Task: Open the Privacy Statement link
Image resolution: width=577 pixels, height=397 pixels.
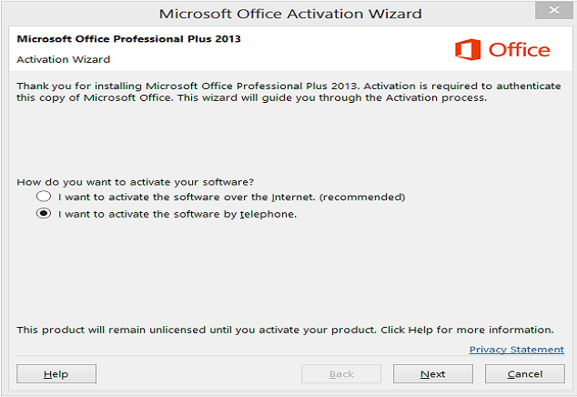Action: pos(517,350)
